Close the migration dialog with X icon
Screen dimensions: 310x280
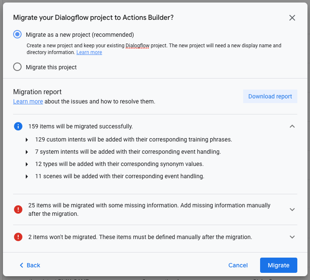click(292, 18)
